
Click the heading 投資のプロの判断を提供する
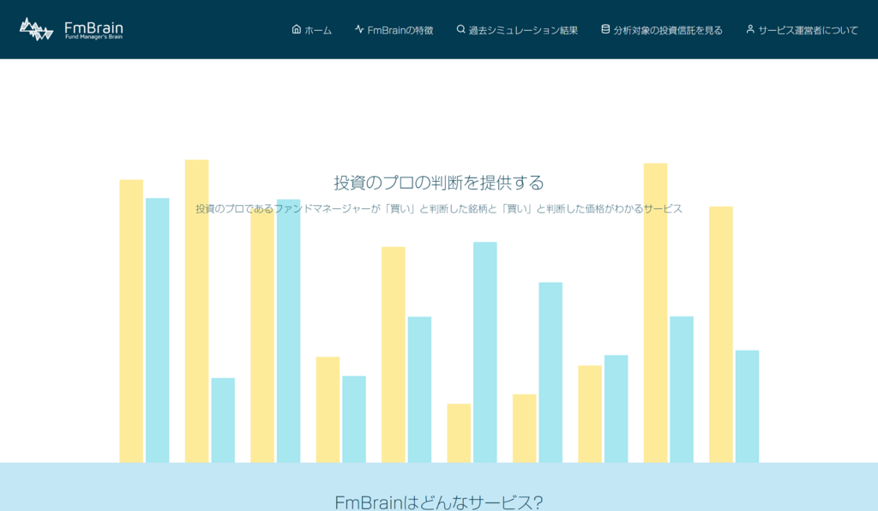(x=439, y=183)
